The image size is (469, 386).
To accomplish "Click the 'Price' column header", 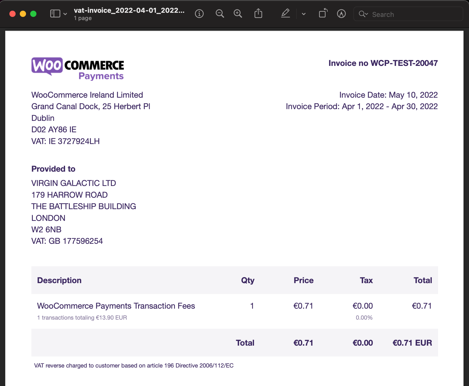I will (x=304, y=280).
